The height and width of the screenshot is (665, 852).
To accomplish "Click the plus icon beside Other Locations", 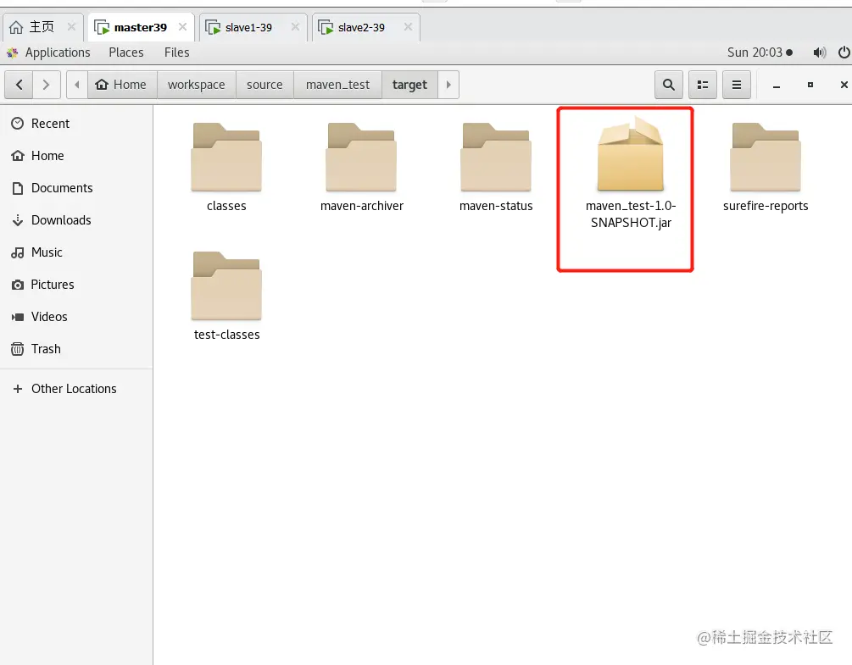I will [x=18, y=389].
